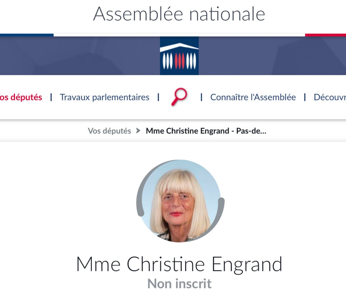Click the Non inscrit group label
This screenshot has height=302, width=346.
179,283
